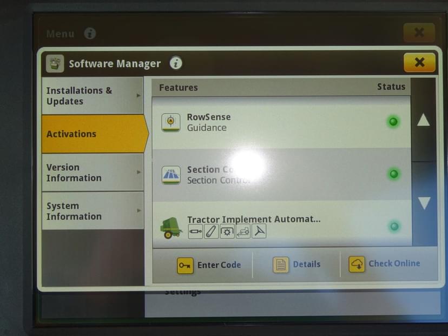Select the Section Control feature icon

tap(171, 175)
